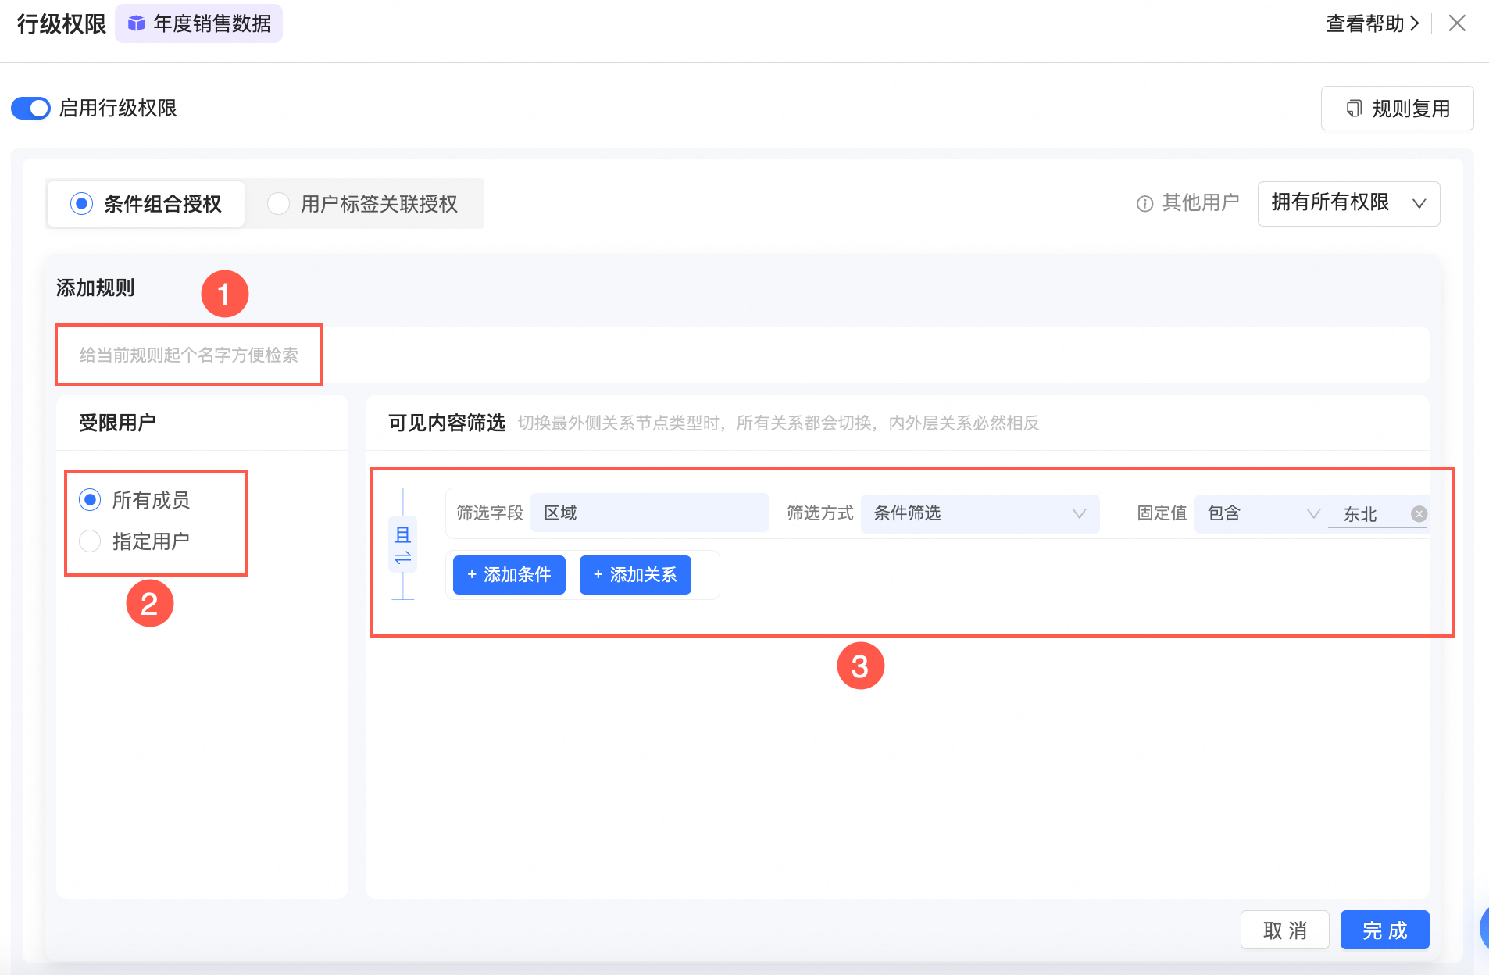Screen dimensions: 1489x975
Task: Click the rule name input field
Action: point(742,355)
